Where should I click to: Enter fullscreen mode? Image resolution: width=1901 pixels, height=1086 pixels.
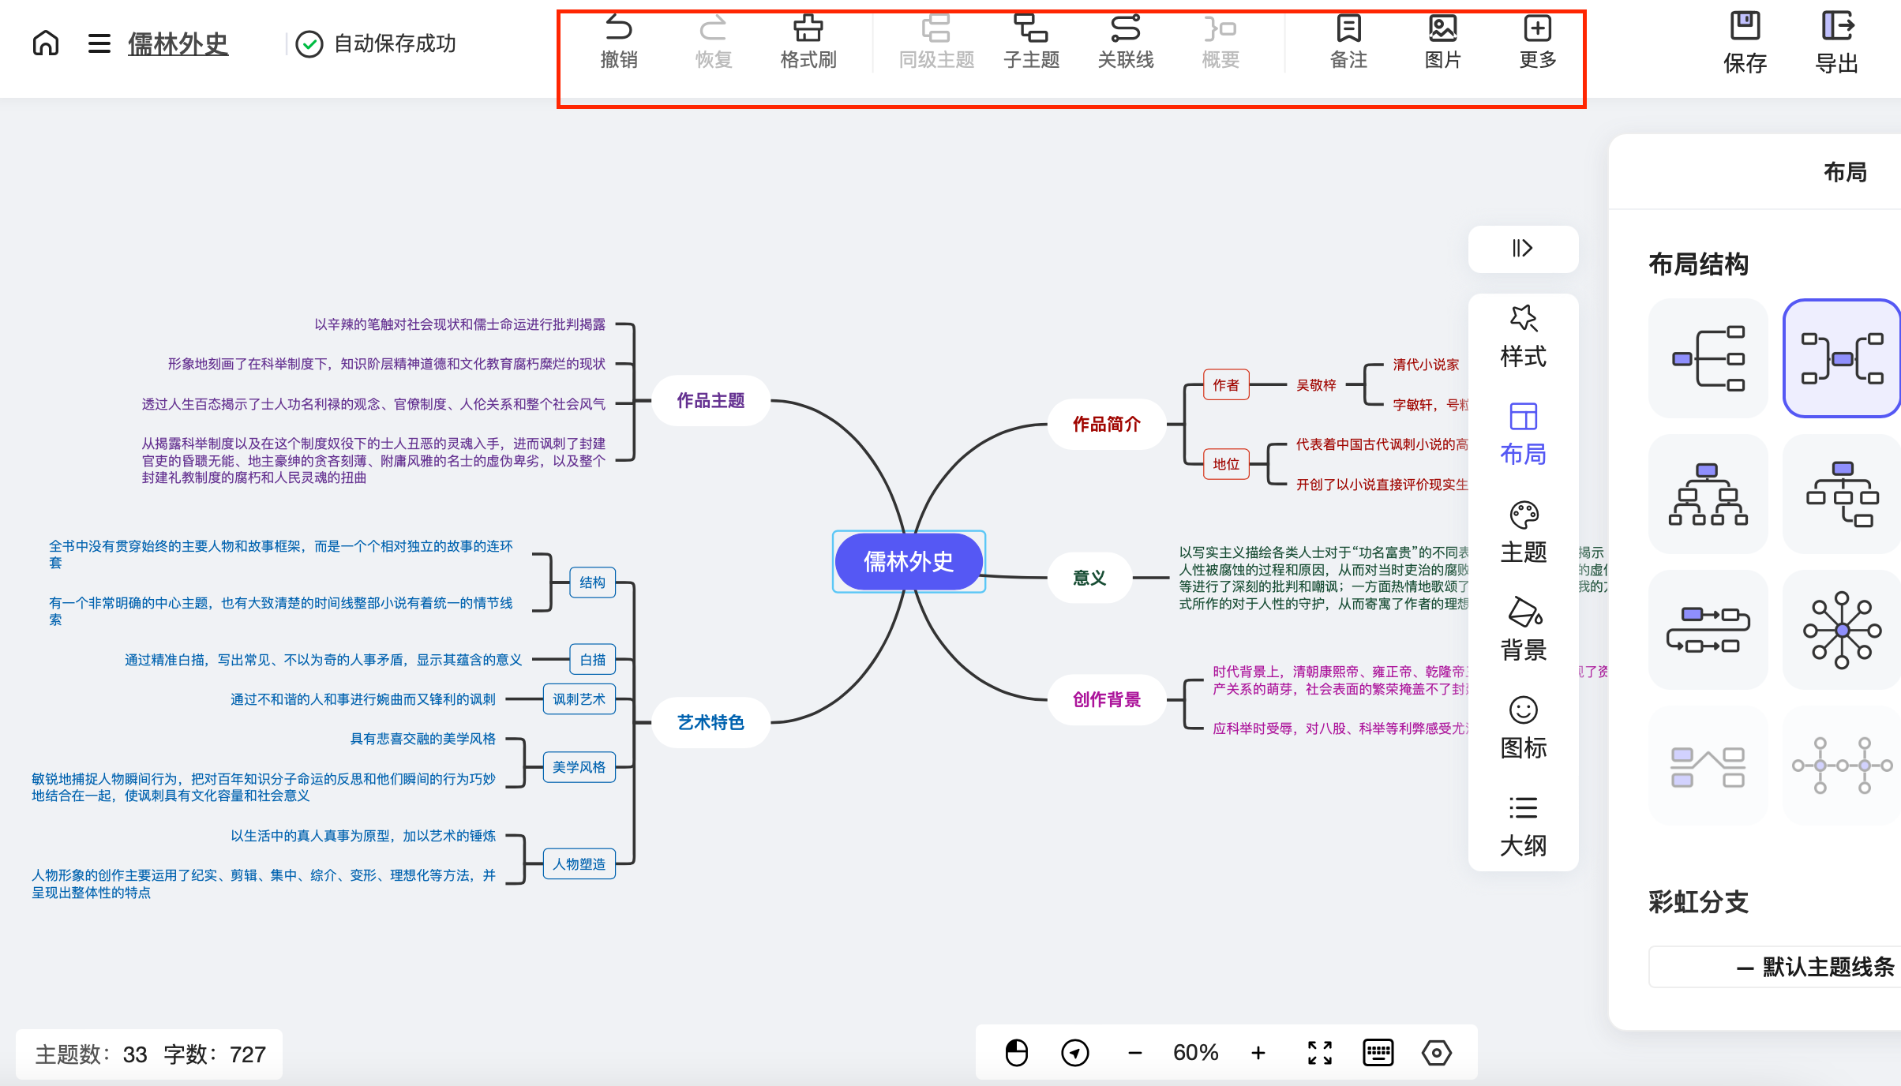click(x=1320, y=1053)
